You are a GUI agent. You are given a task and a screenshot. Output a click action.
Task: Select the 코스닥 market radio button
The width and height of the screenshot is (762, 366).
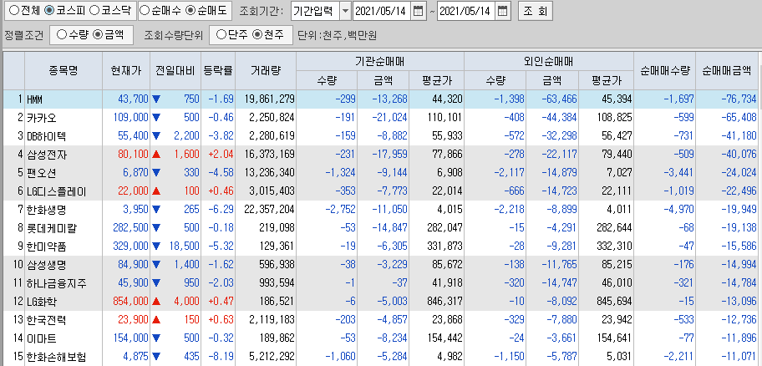[x=94, y=10]
